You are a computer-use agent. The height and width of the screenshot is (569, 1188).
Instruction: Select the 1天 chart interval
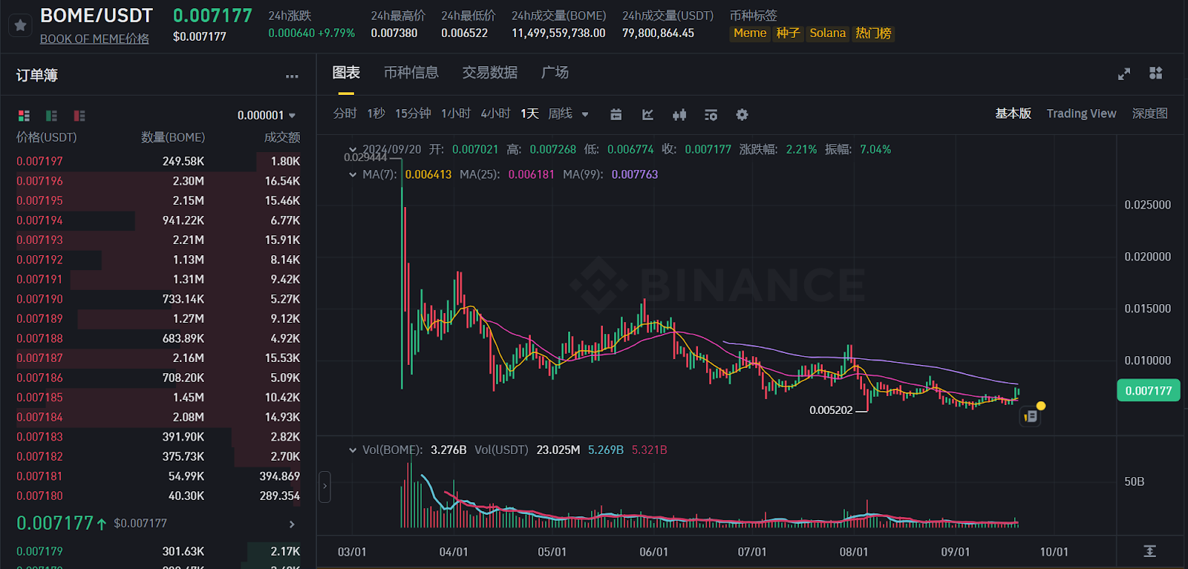(529, 114)
